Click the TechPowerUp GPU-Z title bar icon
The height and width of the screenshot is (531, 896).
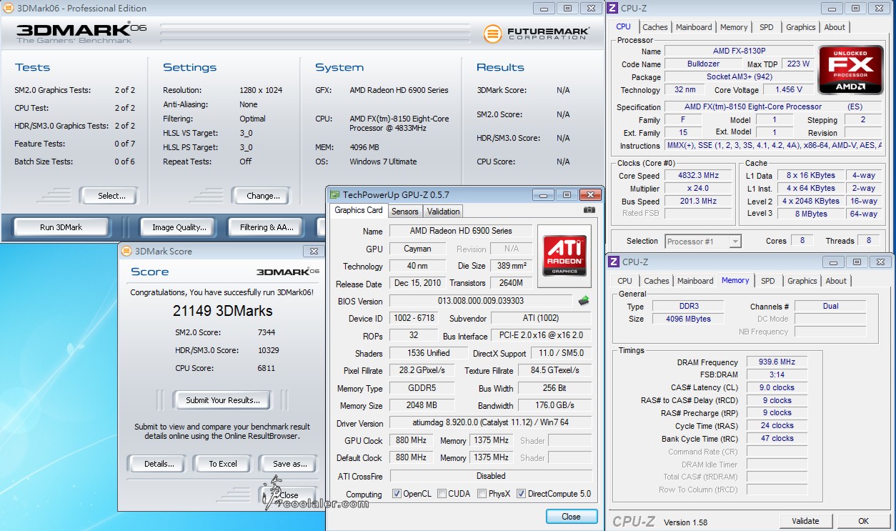point(334,194)
